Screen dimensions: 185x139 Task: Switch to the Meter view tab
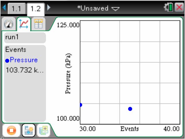pos(9,25)
